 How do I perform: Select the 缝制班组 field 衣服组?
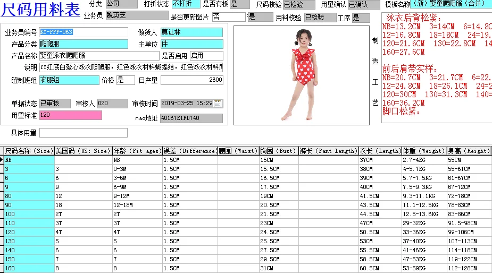tap(69, 80)
